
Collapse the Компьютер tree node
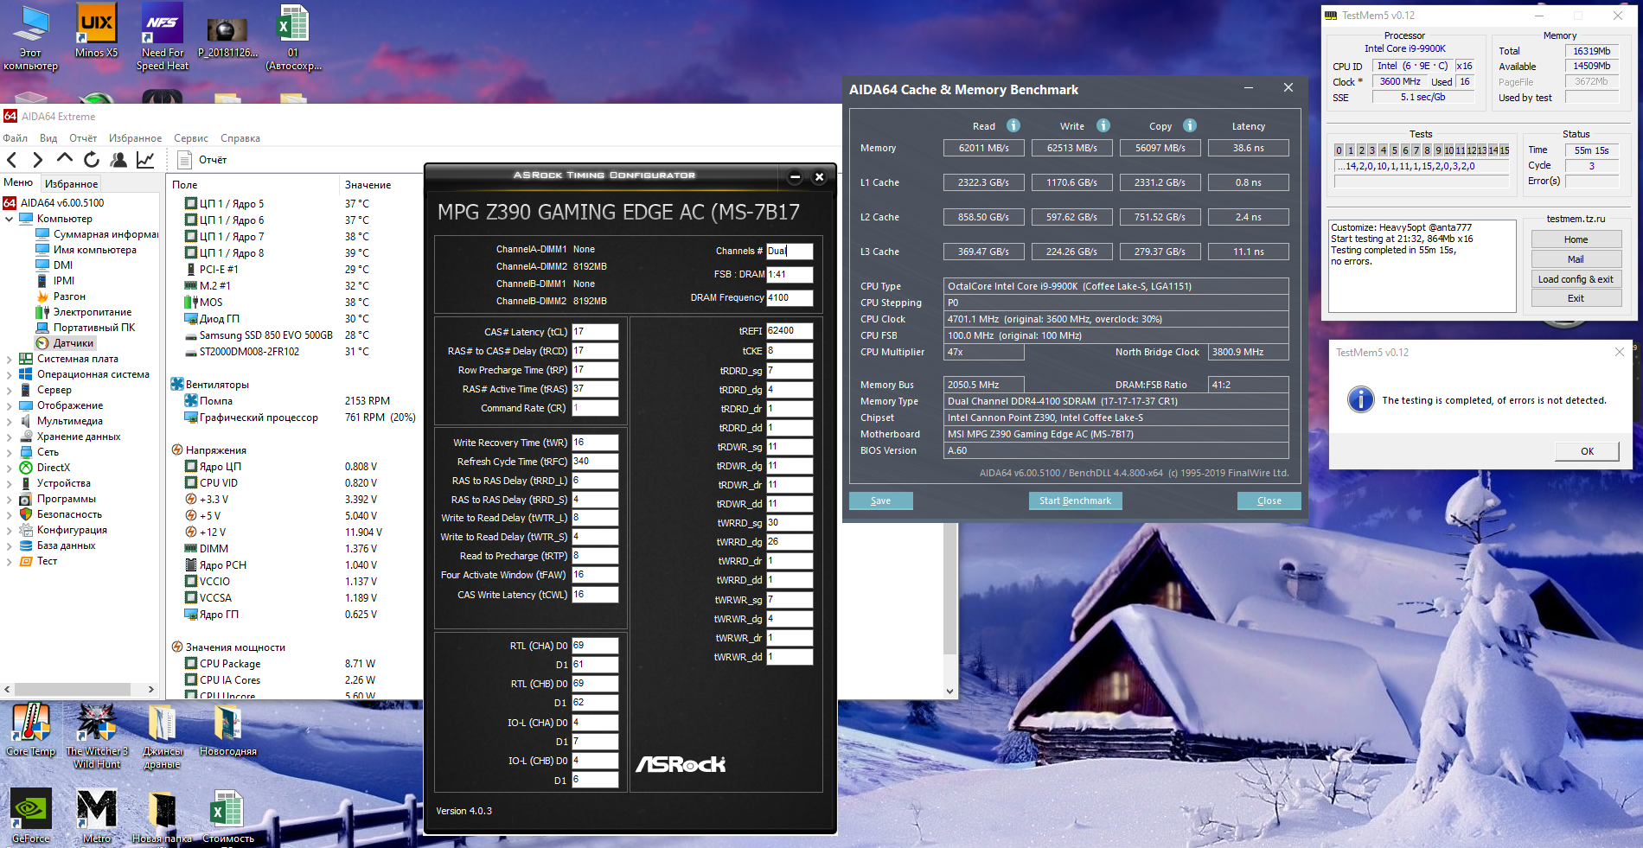[10, 219]
